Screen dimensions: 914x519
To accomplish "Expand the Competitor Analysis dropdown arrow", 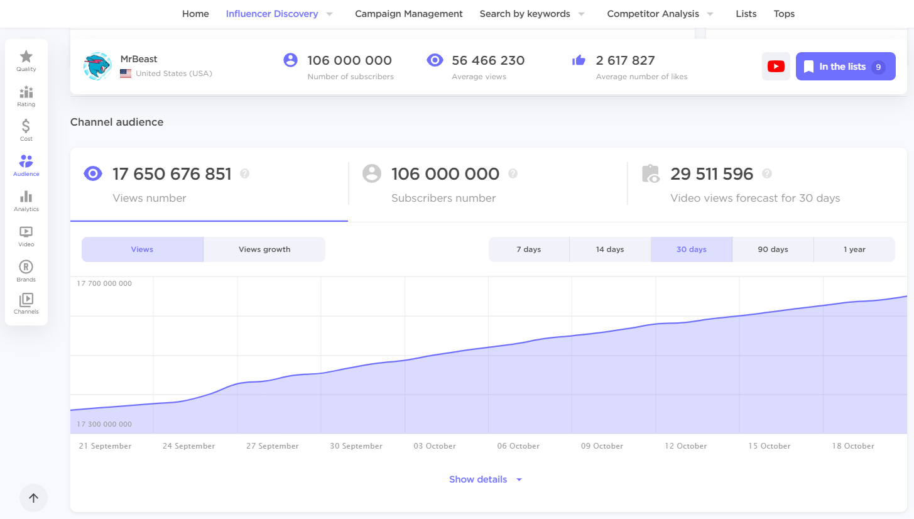I will click(710, 14).
